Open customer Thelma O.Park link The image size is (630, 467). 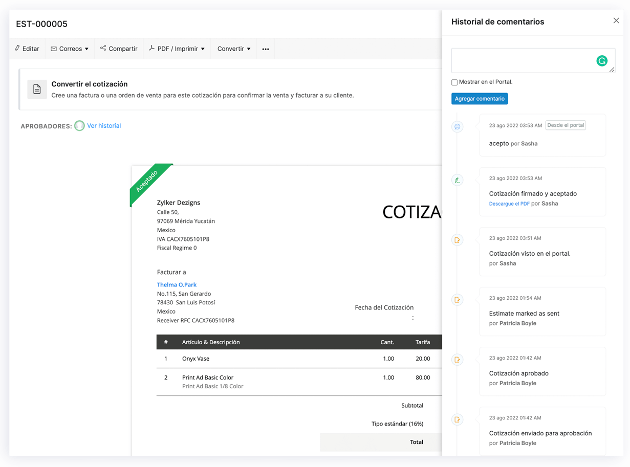177,284
